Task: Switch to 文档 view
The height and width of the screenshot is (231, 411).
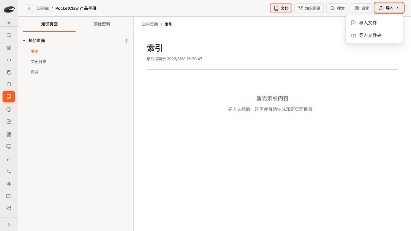Action: pyautogui.click(x=281, y=8)
